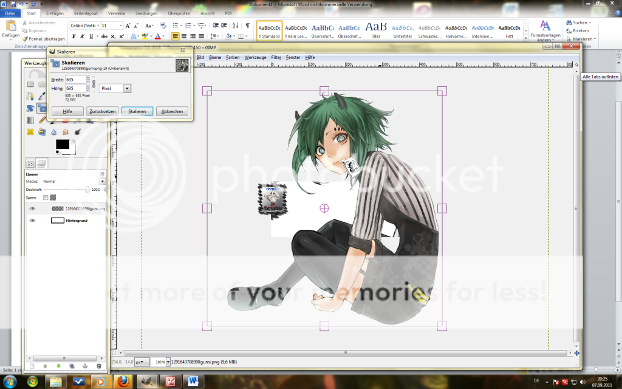Click the scale tool in GIMP toolbox

42,108
